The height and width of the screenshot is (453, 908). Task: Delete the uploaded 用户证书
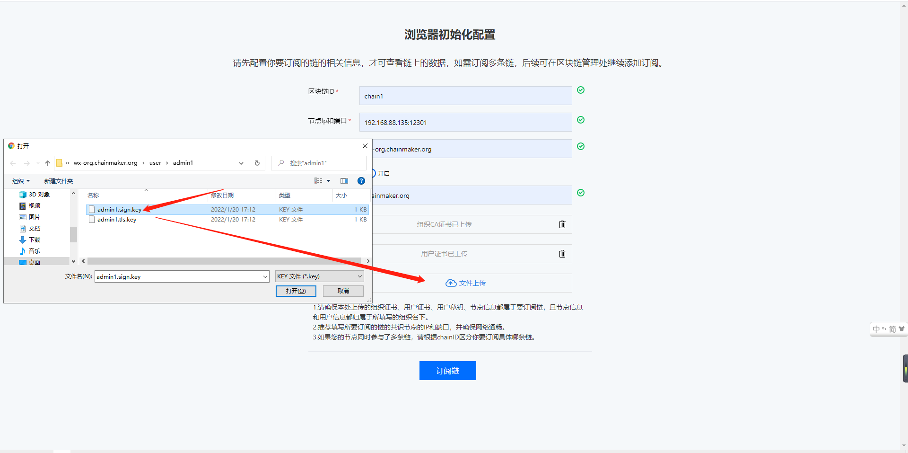[562, 254]
